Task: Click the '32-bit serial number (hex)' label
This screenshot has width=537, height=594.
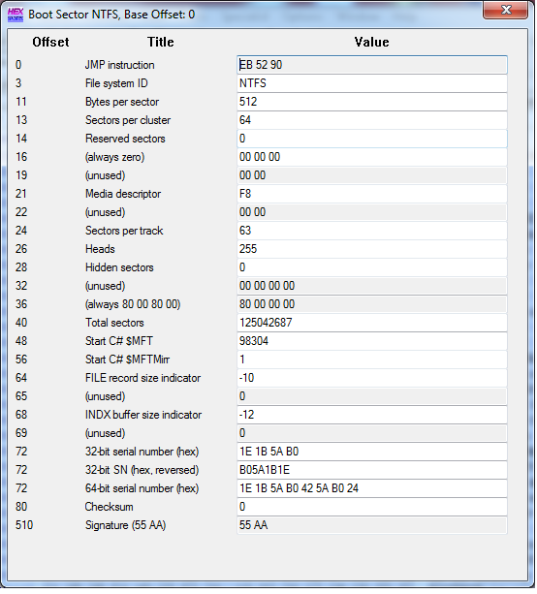Action: (x=142, y=452)
